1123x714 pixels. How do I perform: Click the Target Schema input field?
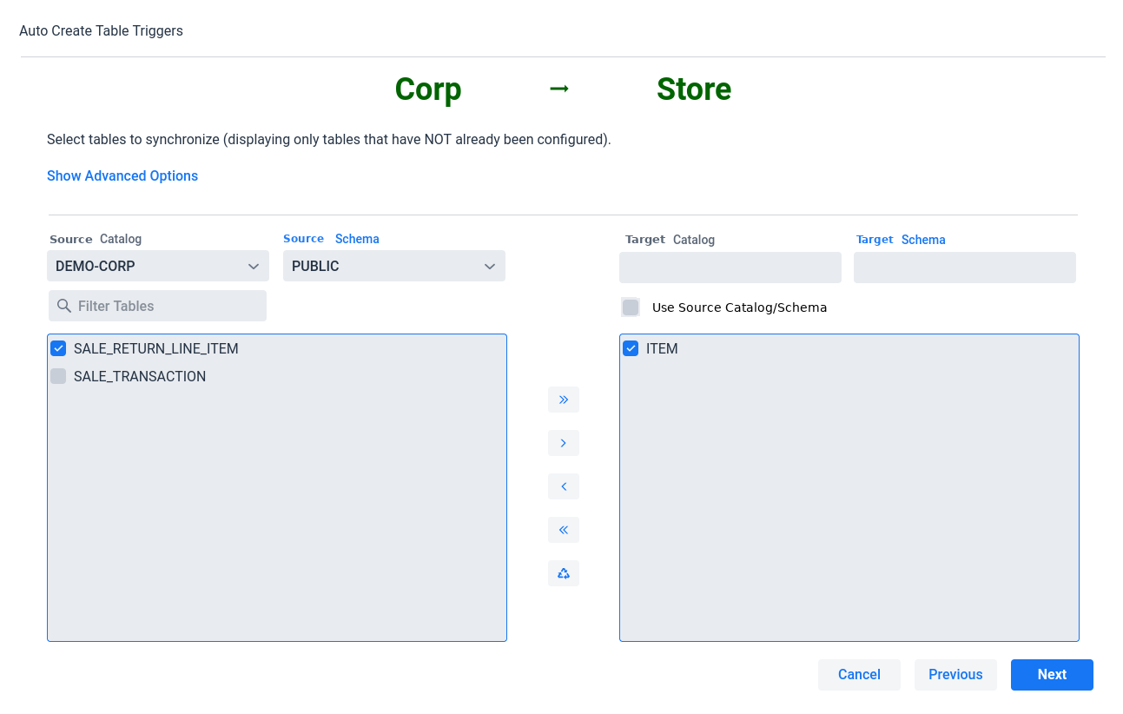point(964,268)
